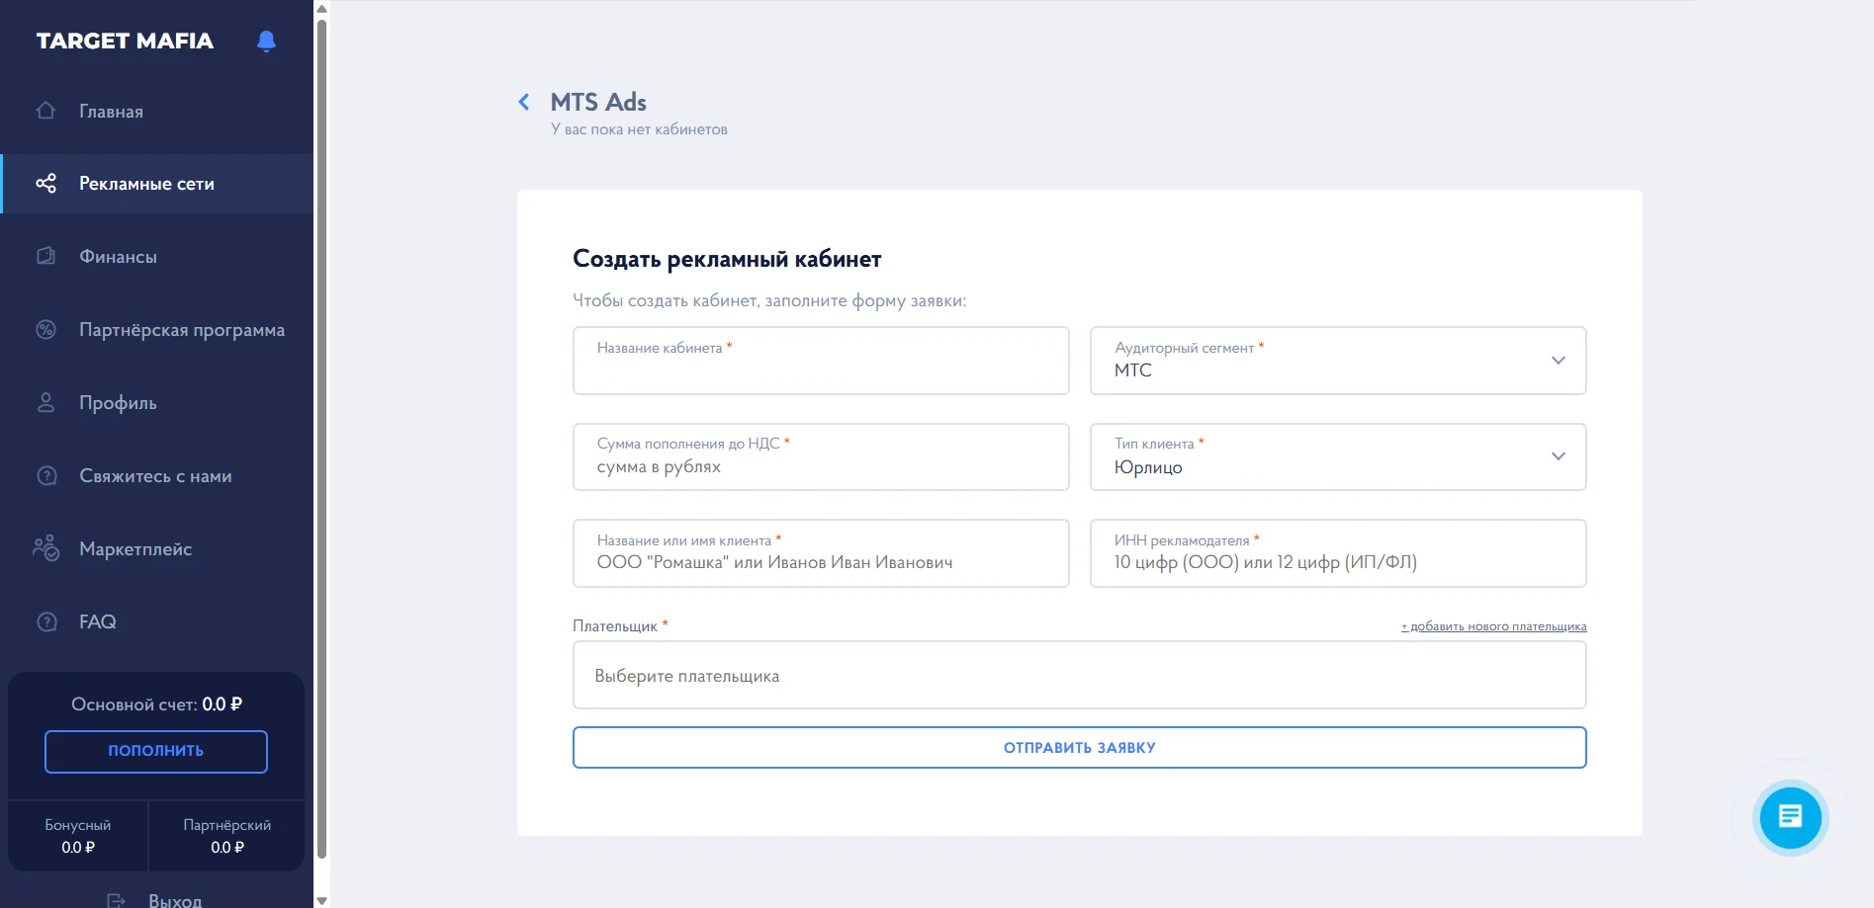This screenshot has width=1874, height=908.
Task: Click the home icon beside Главная
Action: [x=45, y=111]
